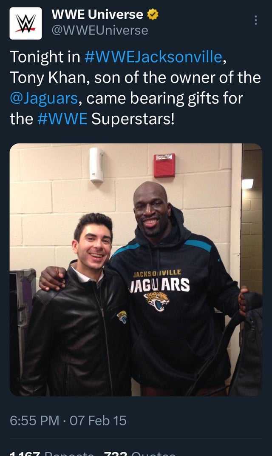Click the 722 quotes number
This screenshot has width=272, height=456.
(116, 454)
